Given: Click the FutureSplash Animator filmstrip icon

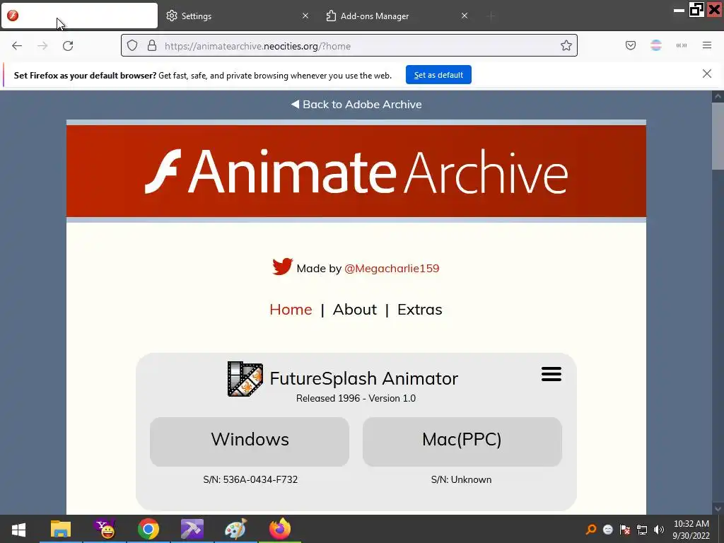Looking at the screenshot, I should (x=245, y=379).
